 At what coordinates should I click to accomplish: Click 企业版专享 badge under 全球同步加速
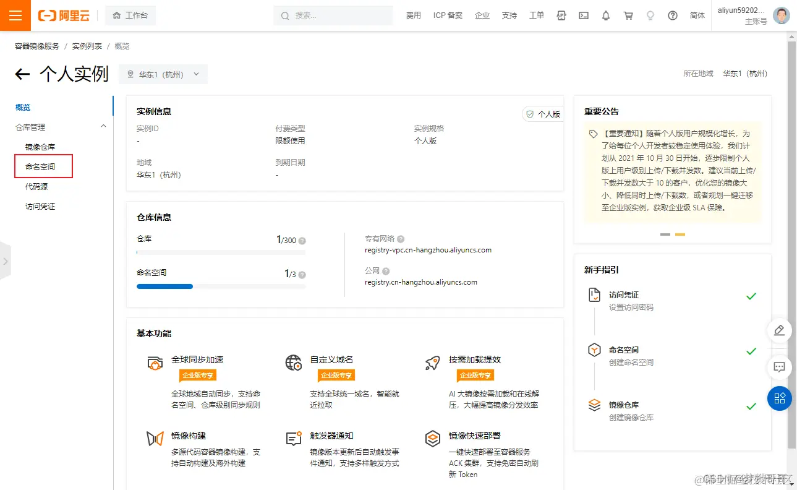(198, 376)
